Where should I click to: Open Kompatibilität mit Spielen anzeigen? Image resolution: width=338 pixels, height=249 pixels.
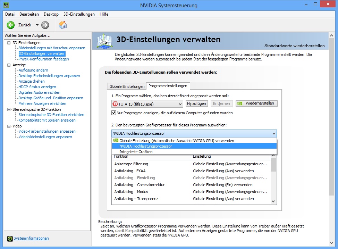click(x=47, y=120)
